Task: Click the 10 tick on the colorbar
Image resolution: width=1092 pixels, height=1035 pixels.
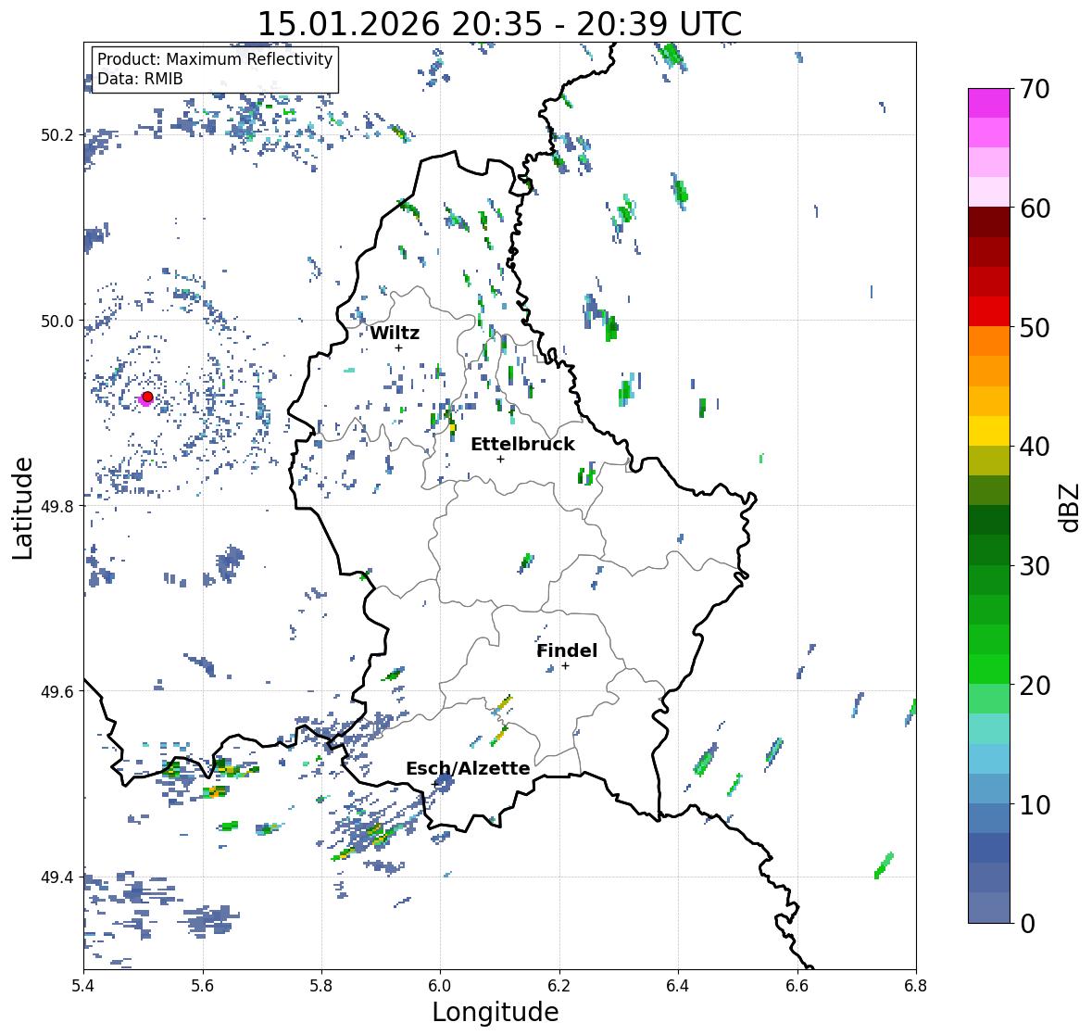Action: click(x=1035, y=804)
